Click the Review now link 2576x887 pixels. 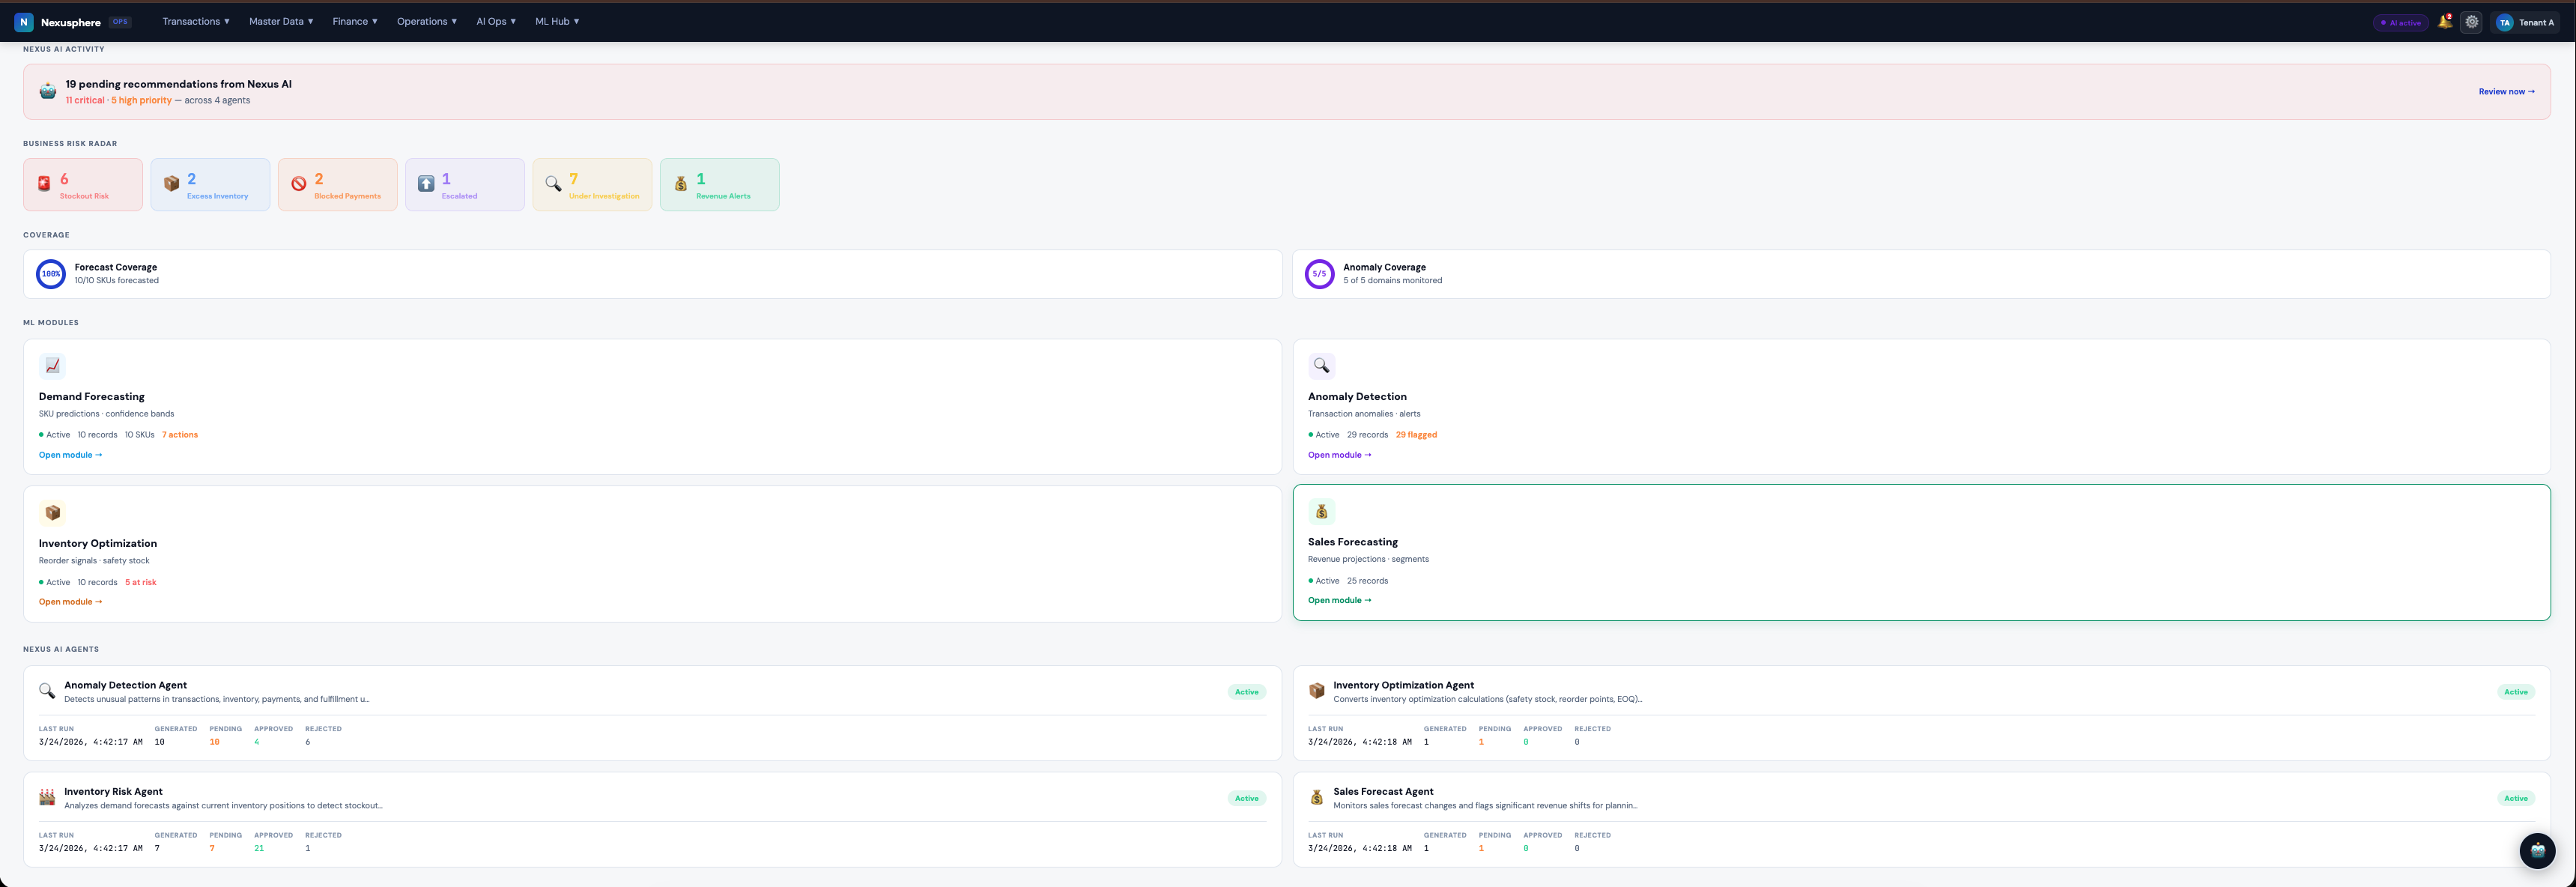2505,91
